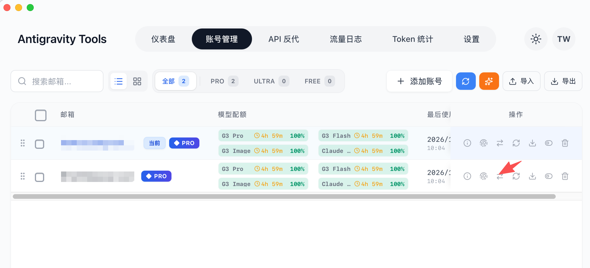Image resolution: width=590 pixels, height=268 pixels.
Task: Open info details for the 当前 account
Action: [467, 143]
